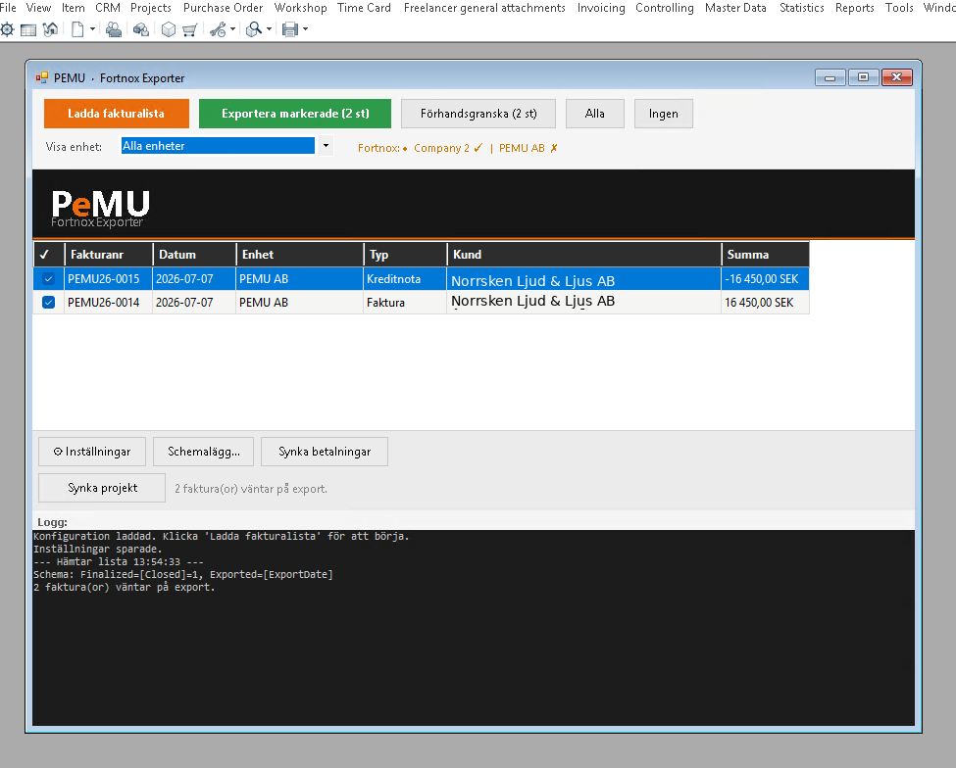Viewport: 956px width, 768px height.
Task: Uncheck the PEMU26-0015 row checkbox
Action: click(x=48, y=279)
